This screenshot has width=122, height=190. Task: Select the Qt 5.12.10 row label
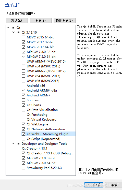29,33
